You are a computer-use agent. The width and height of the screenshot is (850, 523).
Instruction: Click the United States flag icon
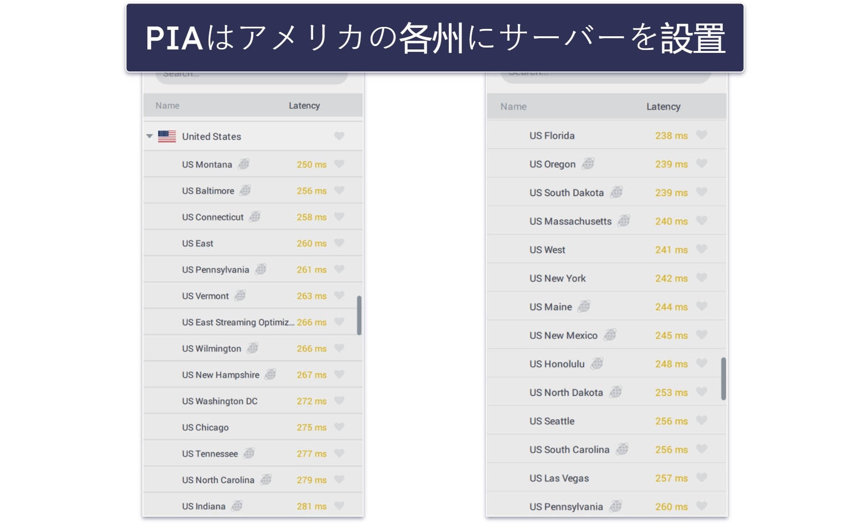click(x=167, y=136)
